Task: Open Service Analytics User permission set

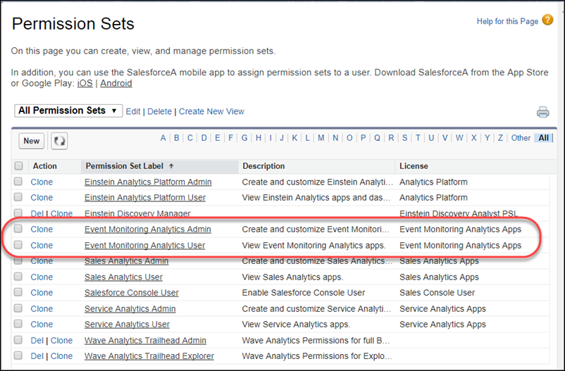Action: coord(127,324)
